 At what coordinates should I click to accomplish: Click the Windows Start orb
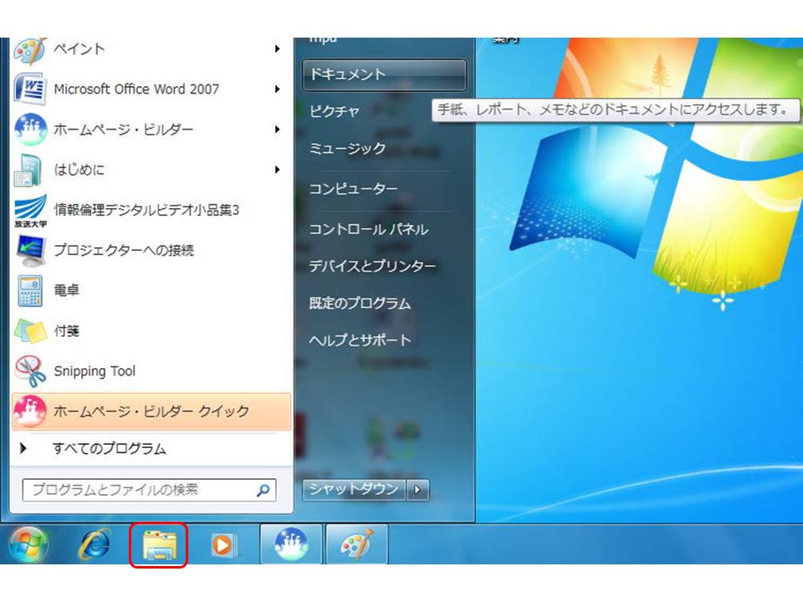(x=28, y=544)
